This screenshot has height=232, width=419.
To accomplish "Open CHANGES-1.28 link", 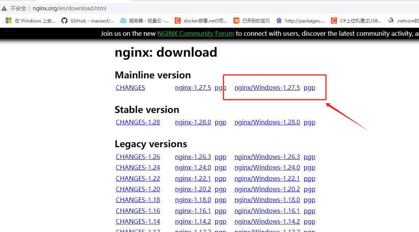I will click(x=138, y=122).
